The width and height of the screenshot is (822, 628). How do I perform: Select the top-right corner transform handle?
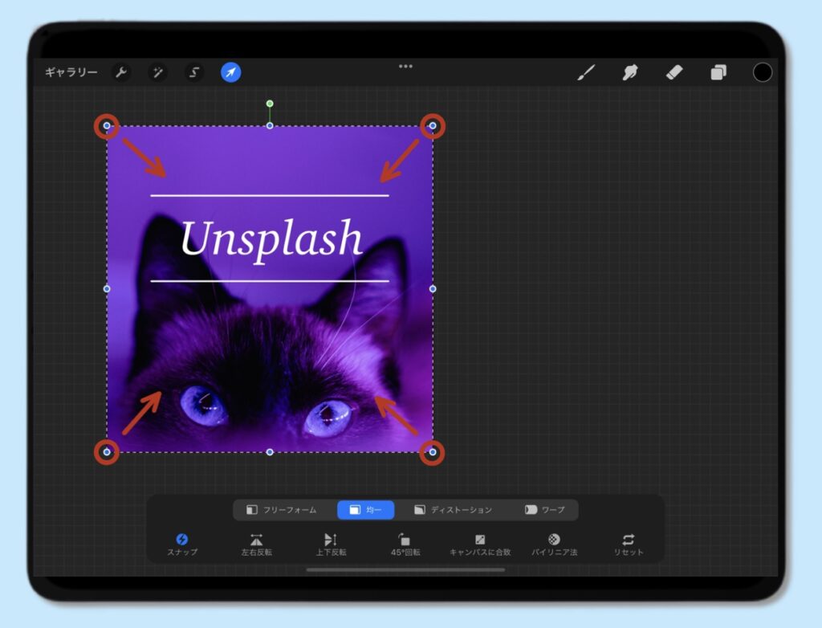coord(433,126)
